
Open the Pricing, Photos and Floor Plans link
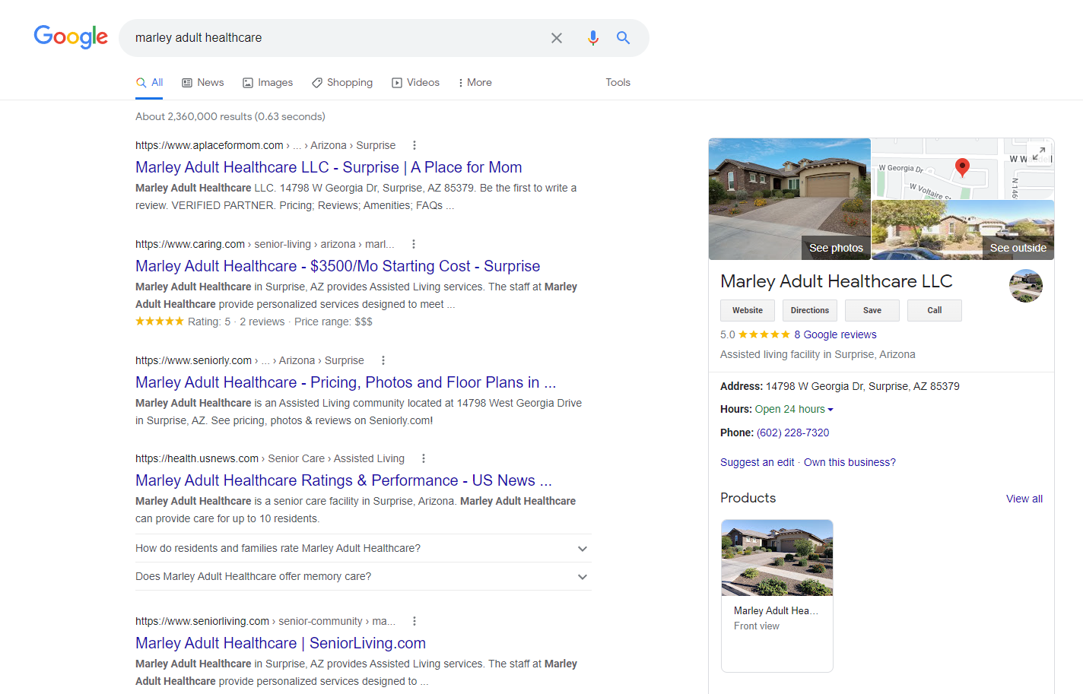[345, 382]
